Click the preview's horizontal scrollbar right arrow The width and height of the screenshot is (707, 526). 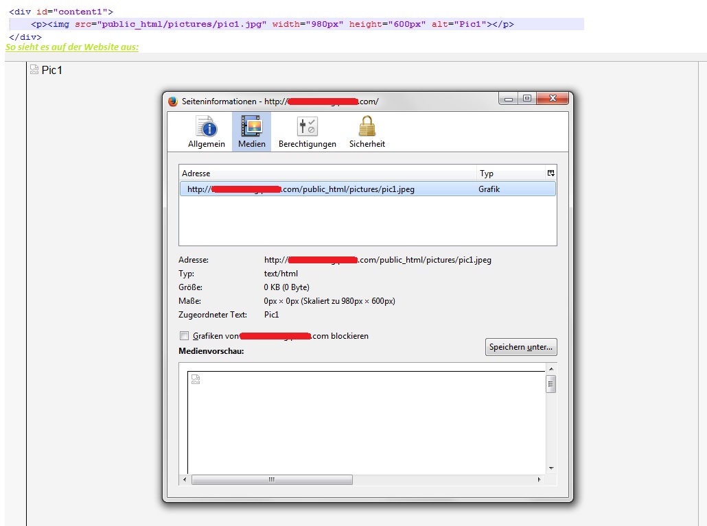[539, 479]
